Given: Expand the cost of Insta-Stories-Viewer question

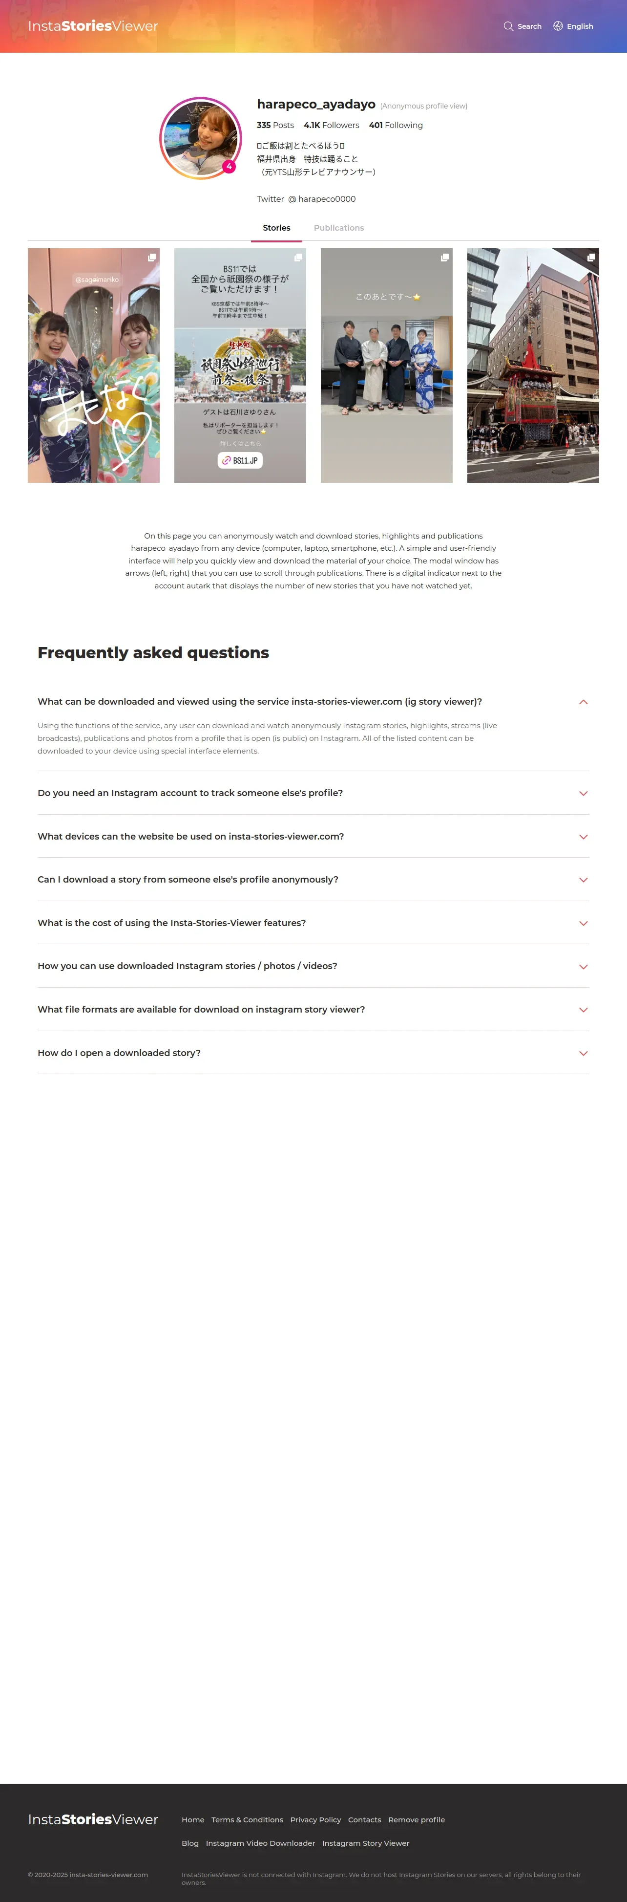Looking at the screenshot, I should tap(583, 923).
